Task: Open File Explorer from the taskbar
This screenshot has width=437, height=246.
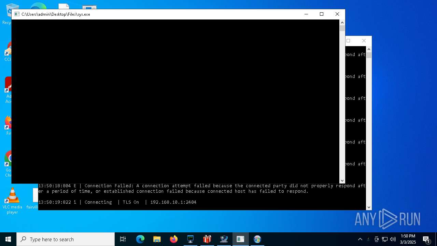Action: [157, 239]
